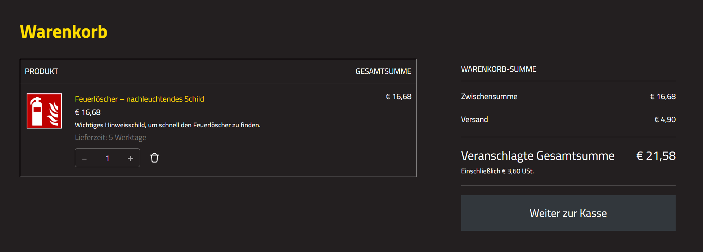Click the Versand label
Image resolution: width=703 pixels, height=252 pixels.
[x=474, y=120]
